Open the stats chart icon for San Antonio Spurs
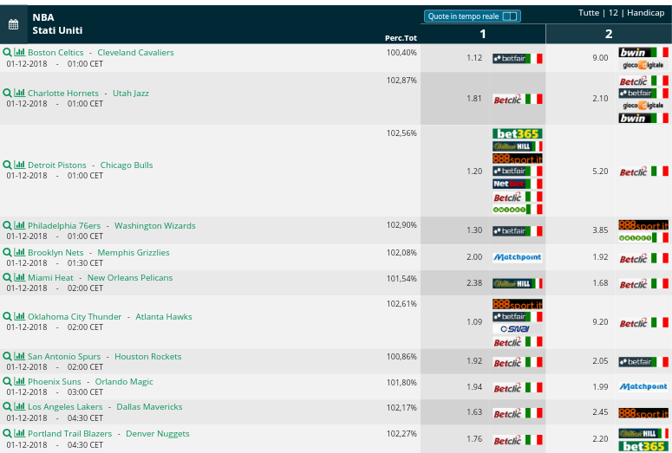672x453 pixels. [x=19, y=356]
